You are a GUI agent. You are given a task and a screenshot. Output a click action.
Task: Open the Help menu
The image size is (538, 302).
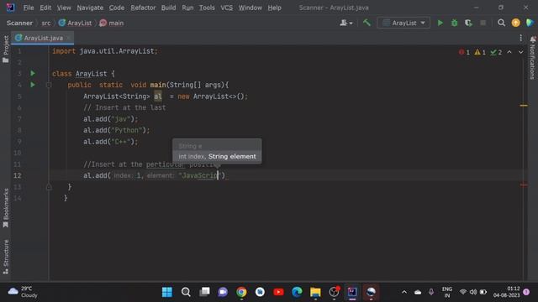coord(274,8)
